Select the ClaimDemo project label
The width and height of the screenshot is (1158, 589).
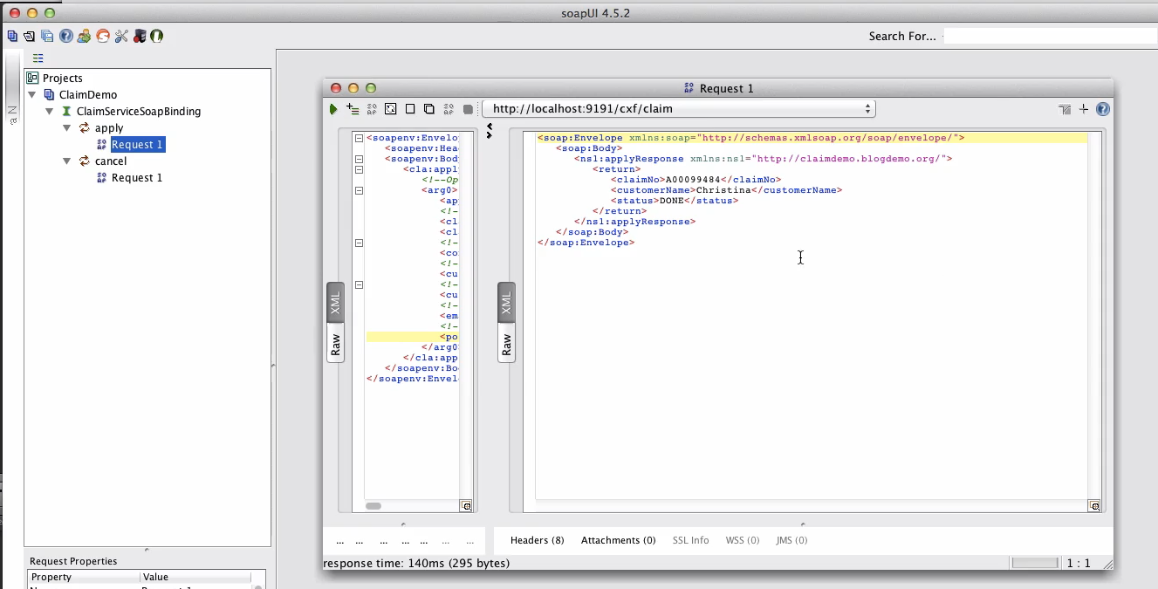88,94
